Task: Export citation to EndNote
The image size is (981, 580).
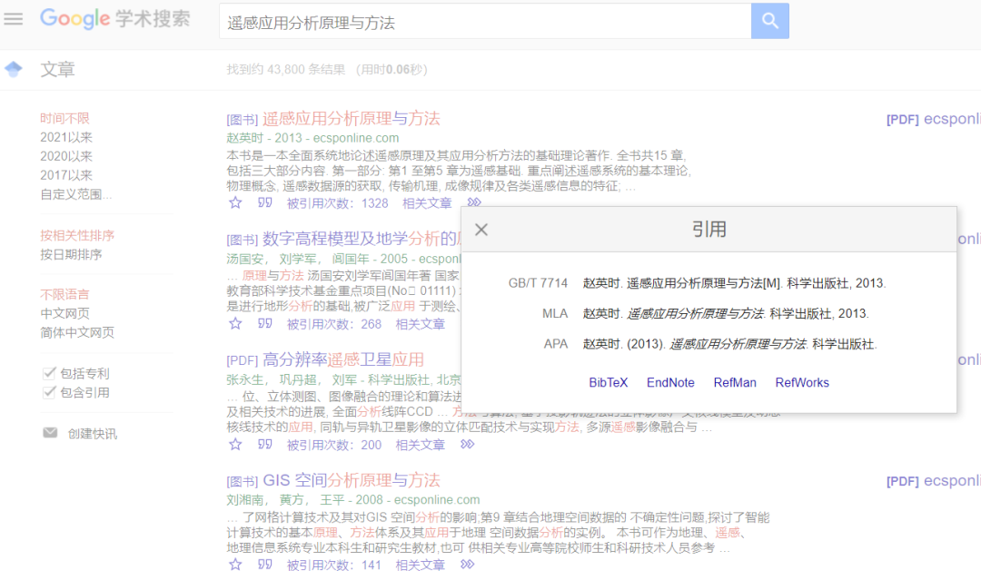Action: click(x=670, y=382)
